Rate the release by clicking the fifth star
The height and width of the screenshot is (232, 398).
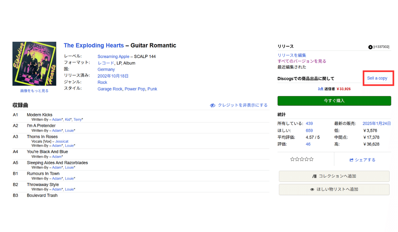tap(311, 159)
